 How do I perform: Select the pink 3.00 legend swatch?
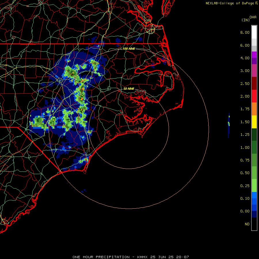254,71
